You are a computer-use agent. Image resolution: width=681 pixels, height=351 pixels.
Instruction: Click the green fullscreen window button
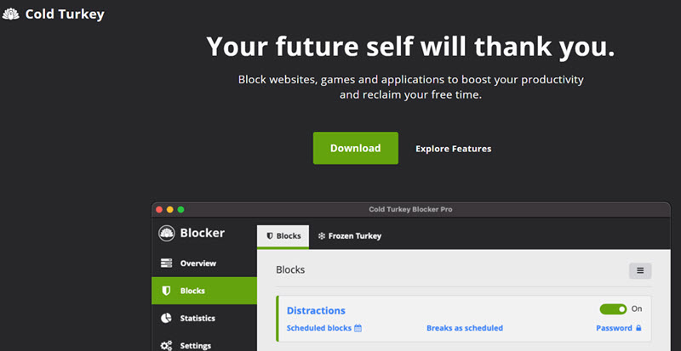180,210
